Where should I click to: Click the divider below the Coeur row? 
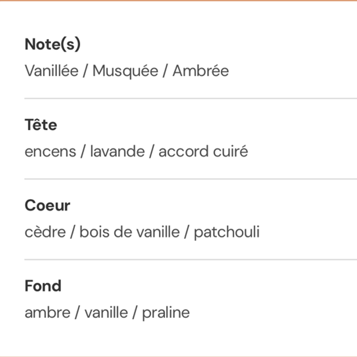point(190,259)
